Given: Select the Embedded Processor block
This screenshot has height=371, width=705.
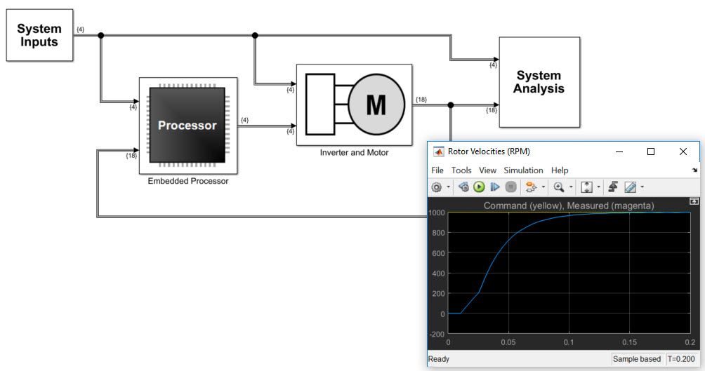Looking at the screenshot, I should [187, 126].
